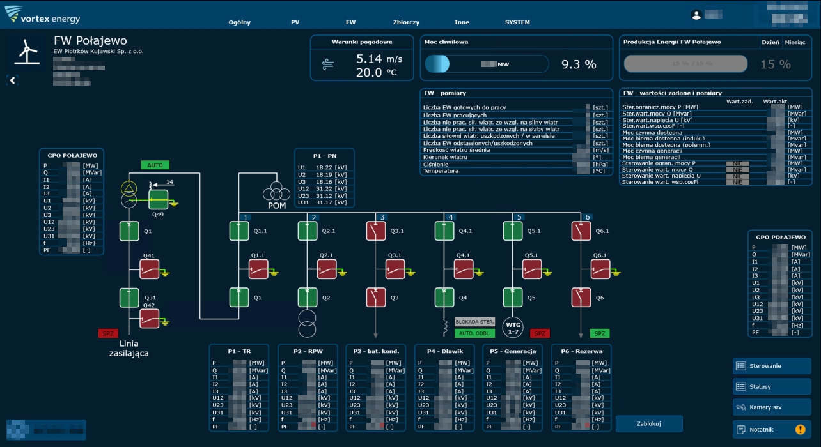Screen dimensions: 821x447
Task: Click the Q49 grounding transformer symbol
Action: [158, 200]
